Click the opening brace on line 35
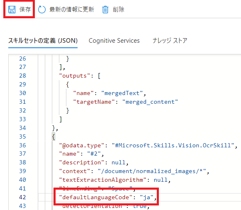 pyautogui.click(x=54, y=137)
